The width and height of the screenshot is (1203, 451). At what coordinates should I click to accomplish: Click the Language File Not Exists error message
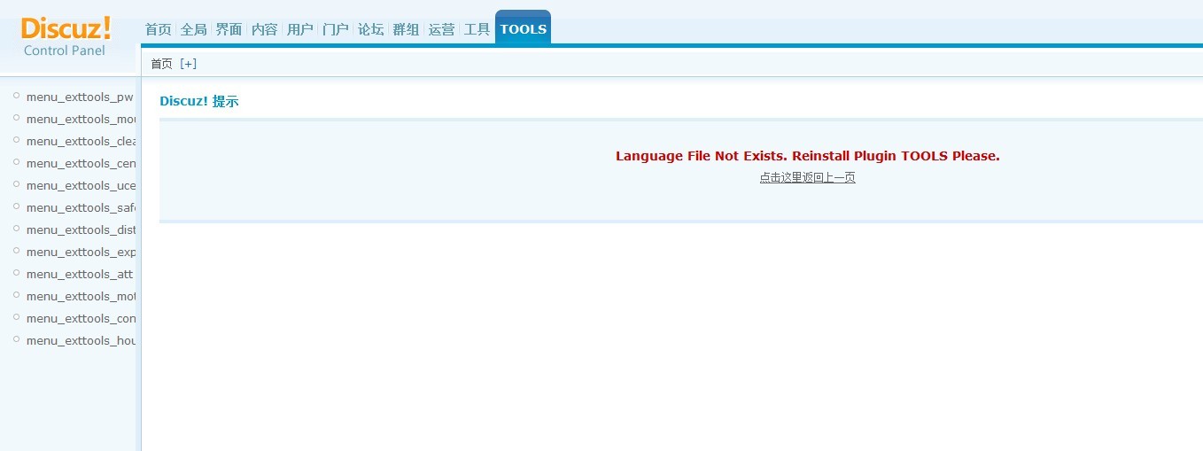click(808, 156)
